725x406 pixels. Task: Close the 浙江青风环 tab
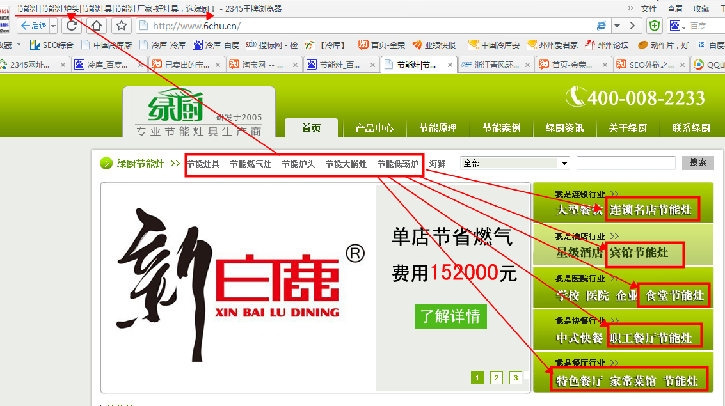coord(527,65)
